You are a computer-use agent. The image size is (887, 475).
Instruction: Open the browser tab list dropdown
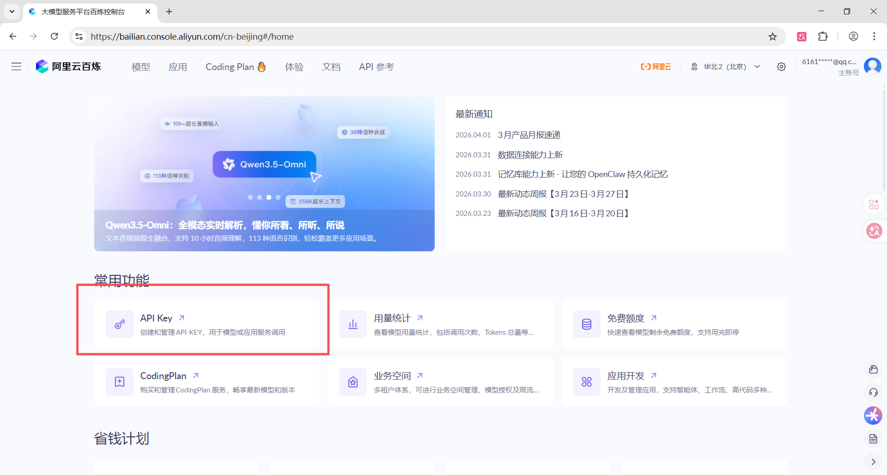click(12, 12)
